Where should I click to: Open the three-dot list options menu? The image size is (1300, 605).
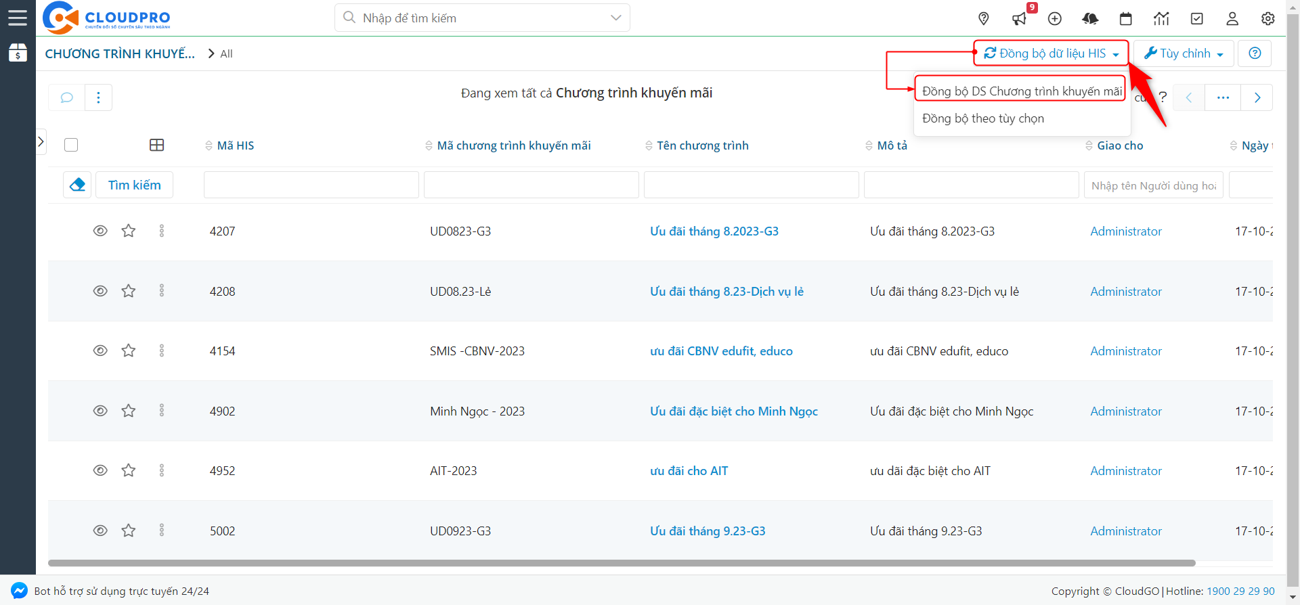99,97
